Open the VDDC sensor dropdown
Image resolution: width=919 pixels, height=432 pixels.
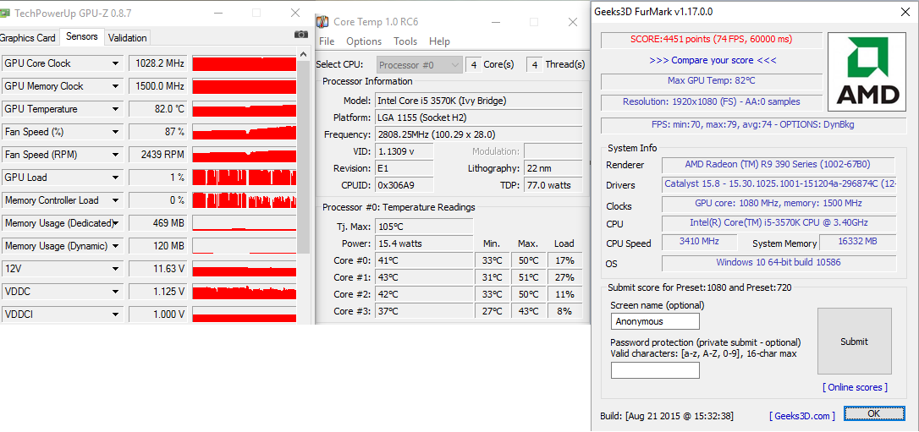[116, 292]
